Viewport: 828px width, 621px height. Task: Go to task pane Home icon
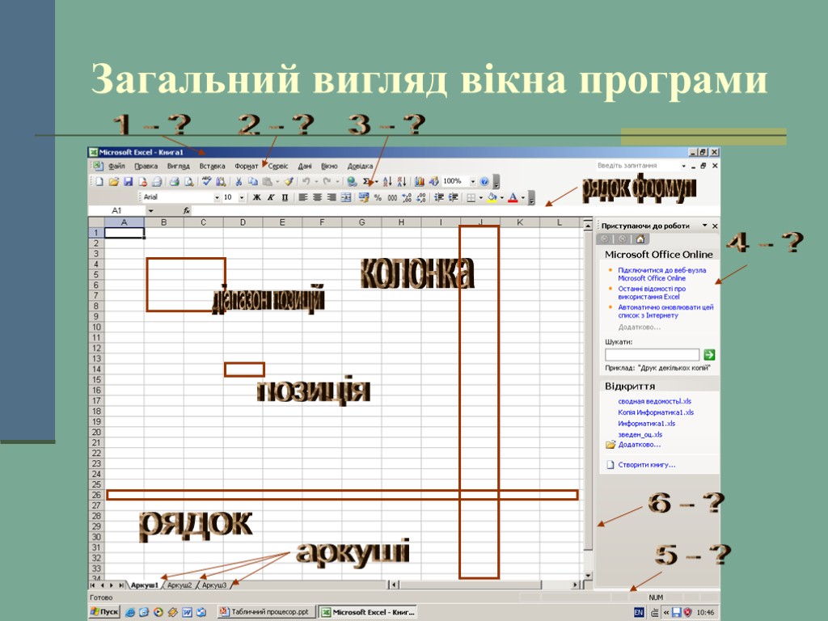click(640, 239)
